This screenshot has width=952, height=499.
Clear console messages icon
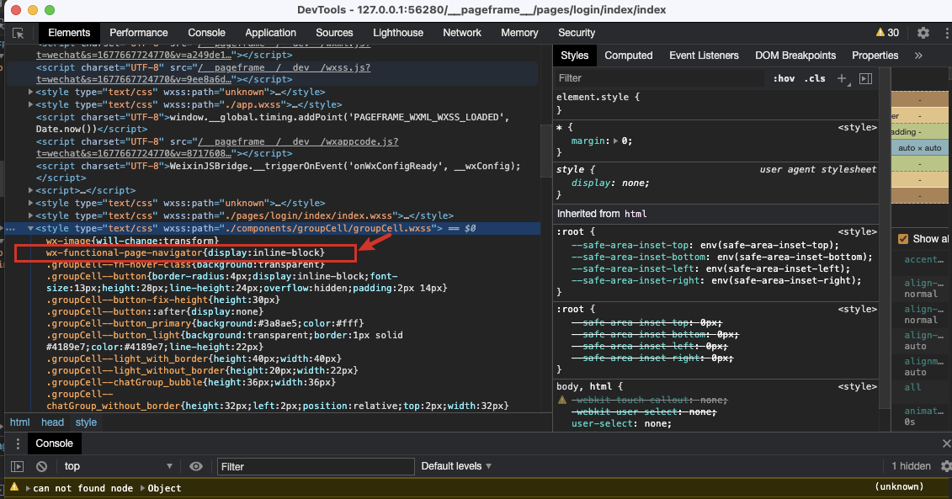click(41, 466)
